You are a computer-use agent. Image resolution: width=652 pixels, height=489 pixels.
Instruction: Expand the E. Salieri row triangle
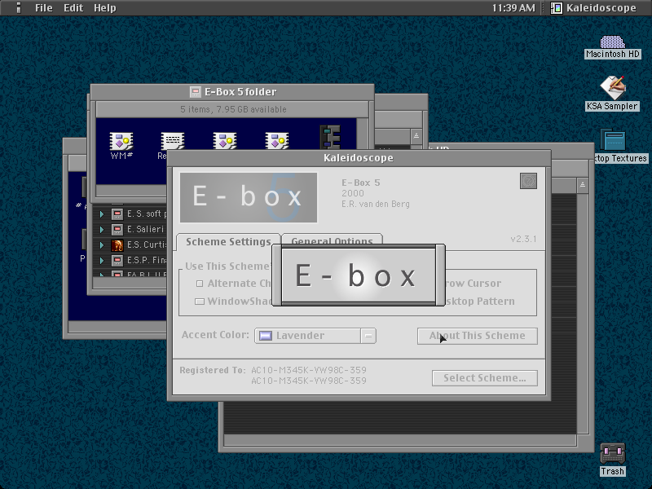coord(101,230)
